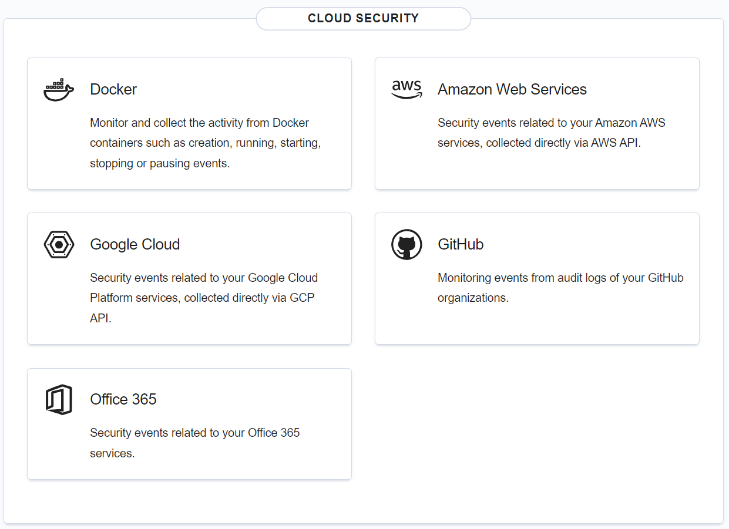Screen dimensions: 729x529
Task: Open the Docker module title
Action: pyautogui.click(x=113, y=89)
